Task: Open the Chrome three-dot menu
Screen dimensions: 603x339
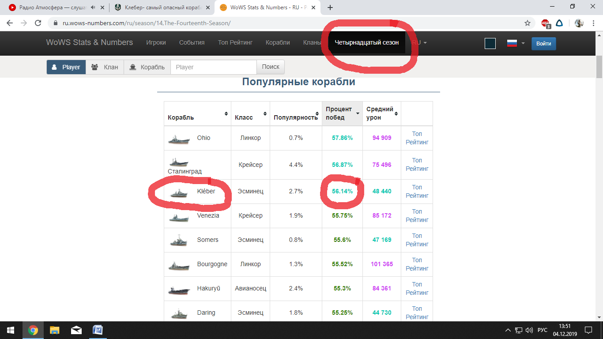Action: [x=593, y=23]
